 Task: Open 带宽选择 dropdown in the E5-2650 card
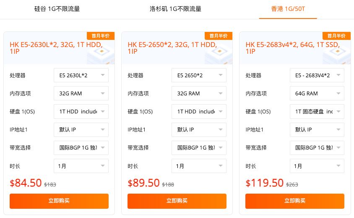(x=199, y=148)
